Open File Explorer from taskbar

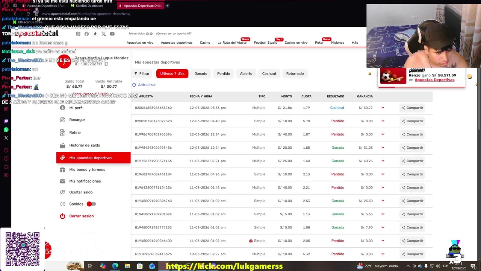coord(127,266)
